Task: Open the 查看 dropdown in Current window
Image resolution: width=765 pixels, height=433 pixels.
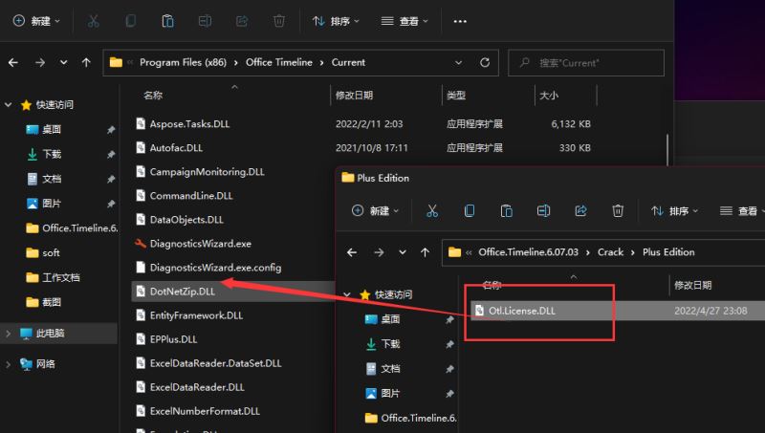Action: tap(404, 21)
